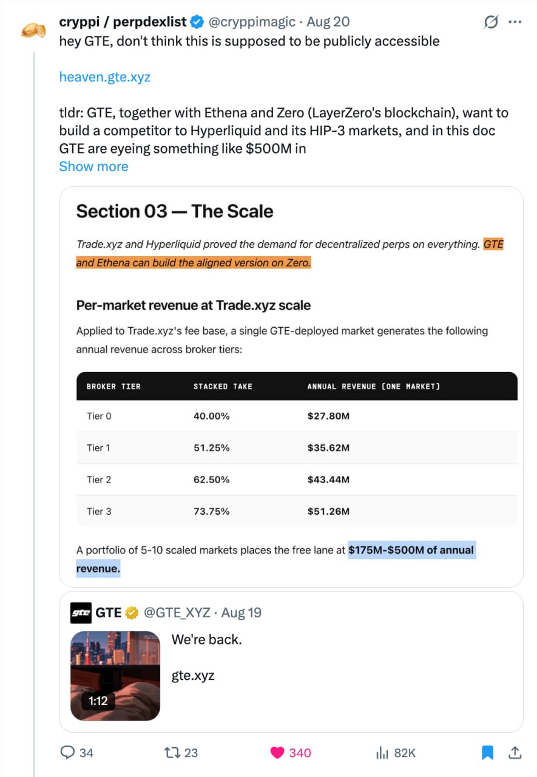This screenshot has height=777, width=537.
Task: Expand tweet with Show more
Action: [x=93, y=166]
